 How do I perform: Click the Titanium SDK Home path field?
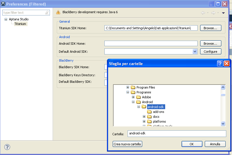click(x=151, y=28)
